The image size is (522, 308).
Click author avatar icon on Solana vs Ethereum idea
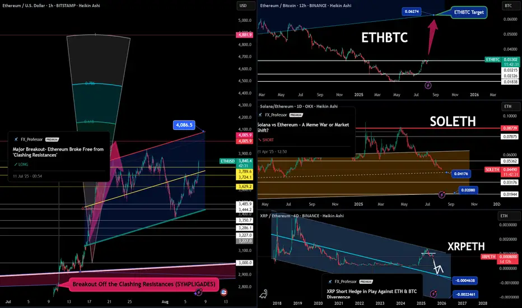click(260, 115)
